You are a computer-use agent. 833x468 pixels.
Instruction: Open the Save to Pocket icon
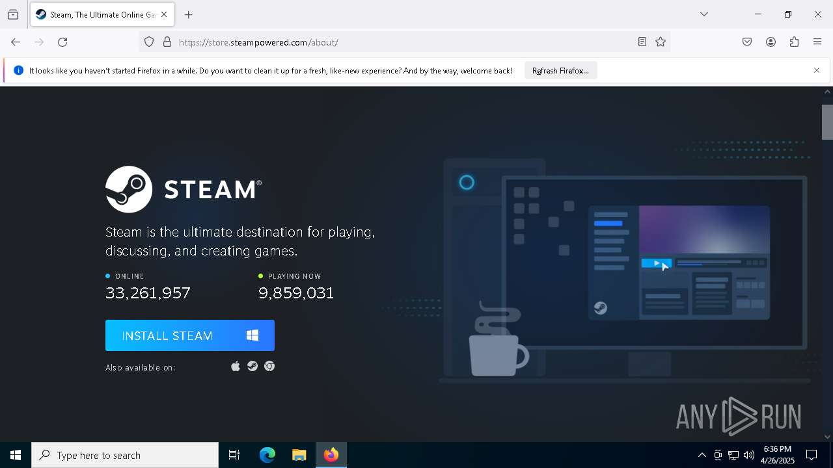[747, 42]
